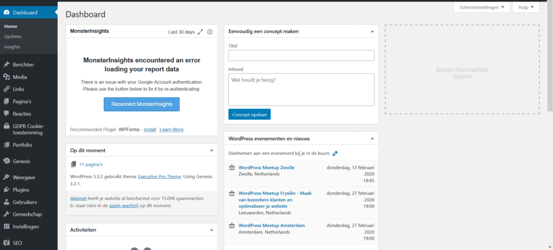Open WordPress Meetup Zwolle event link
This screenshot has height=250, width=553.
[267, 167]
